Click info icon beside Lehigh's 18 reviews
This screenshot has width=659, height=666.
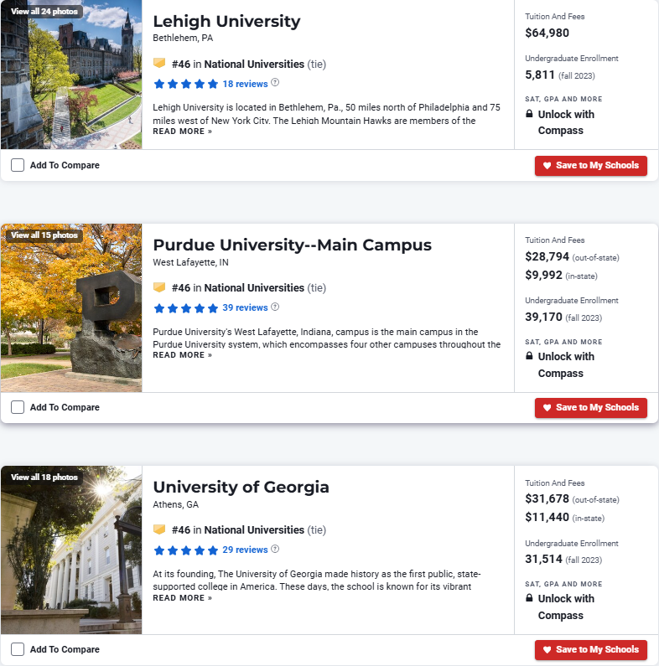click(x=275, y=83)
